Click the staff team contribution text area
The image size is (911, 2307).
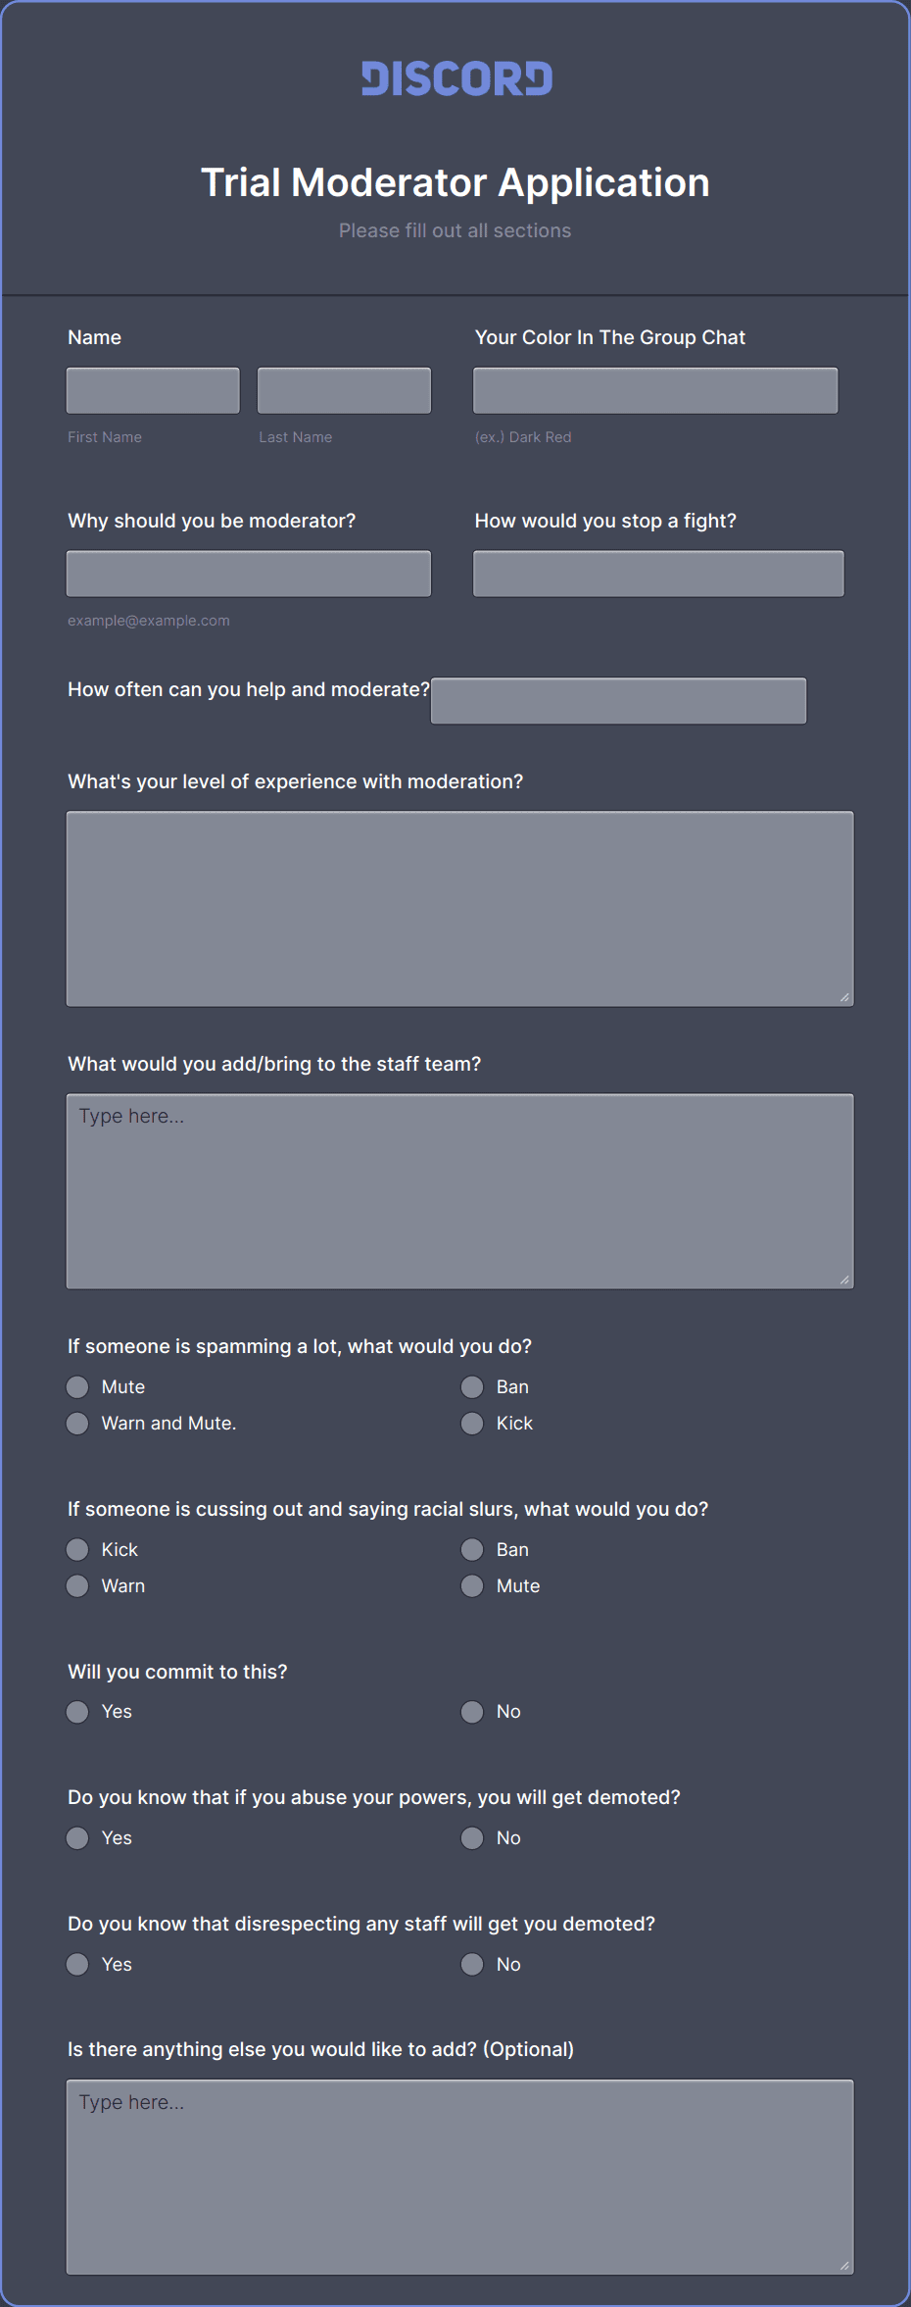(x=459, y=1190)
